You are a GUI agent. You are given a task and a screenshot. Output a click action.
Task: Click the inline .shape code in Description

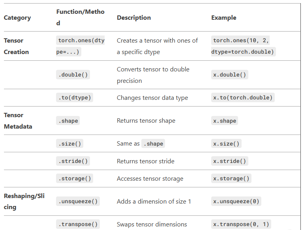click(x=153, y=144)
